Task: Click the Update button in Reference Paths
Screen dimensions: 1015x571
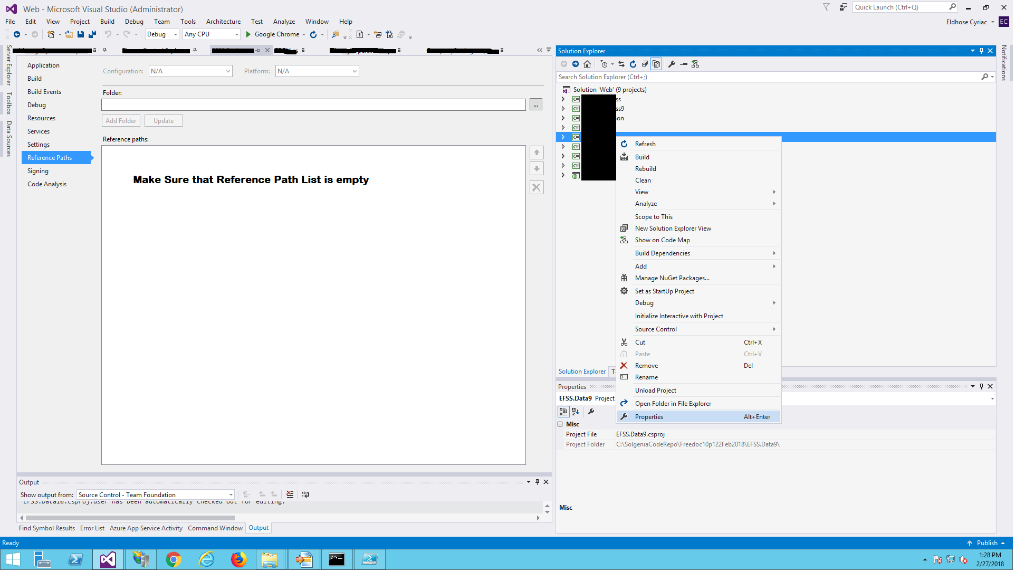Action: [163, 120]
